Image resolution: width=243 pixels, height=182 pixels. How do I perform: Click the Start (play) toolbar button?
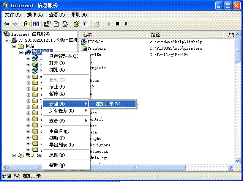point(109,24)
